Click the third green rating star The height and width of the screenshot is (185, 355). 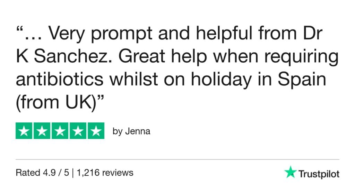point(60,131)
